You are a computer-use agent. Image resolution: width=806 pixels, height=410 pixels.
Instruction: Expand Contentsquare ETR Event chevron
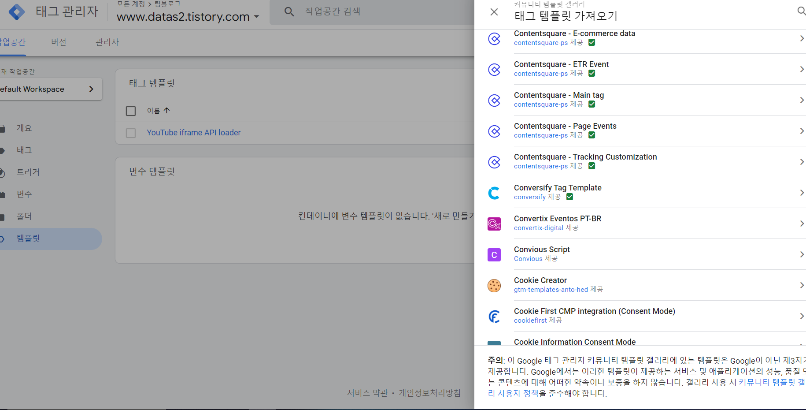tap(802, 70)
